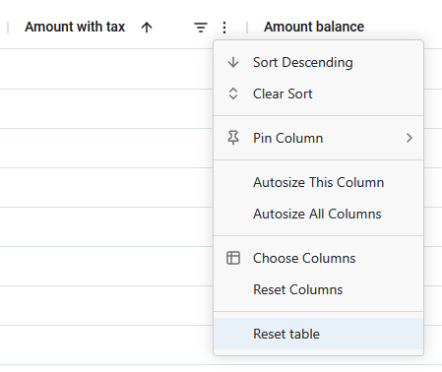
Task: Click Reset table menu entry
Action: point(318,334)
